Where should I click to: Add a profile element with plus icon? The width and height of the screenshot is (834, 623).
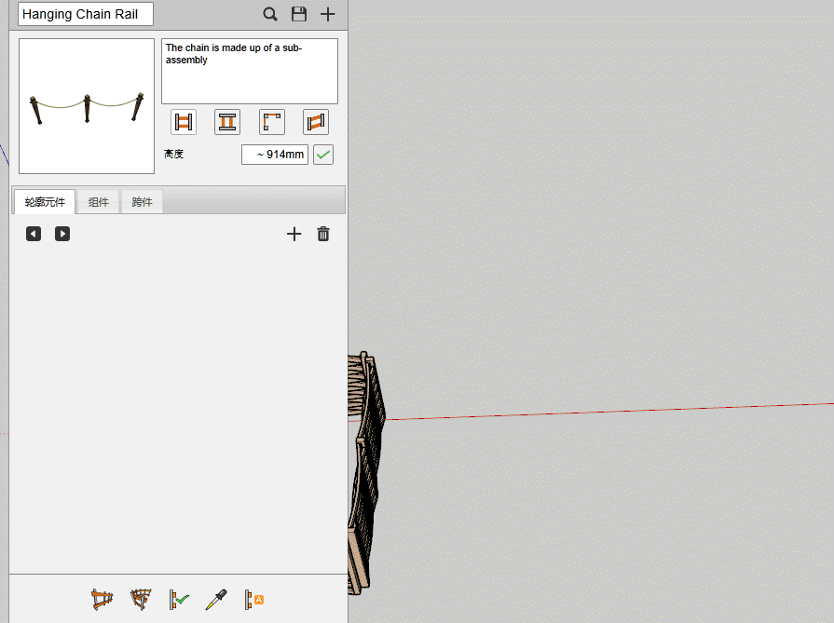pyautogui.click(x=294, y=234)
